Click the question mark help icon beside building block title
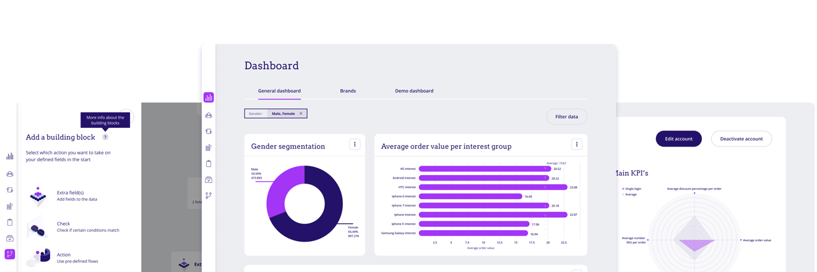 click(x=105, y=137)
